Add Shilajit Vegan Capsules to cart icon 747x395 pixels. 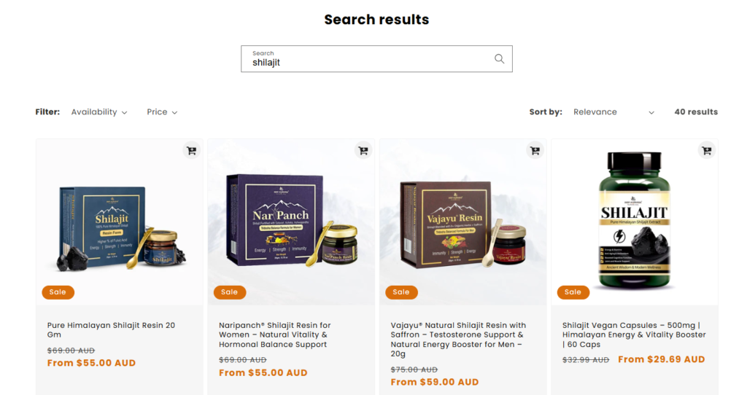(x=707, y=150)
